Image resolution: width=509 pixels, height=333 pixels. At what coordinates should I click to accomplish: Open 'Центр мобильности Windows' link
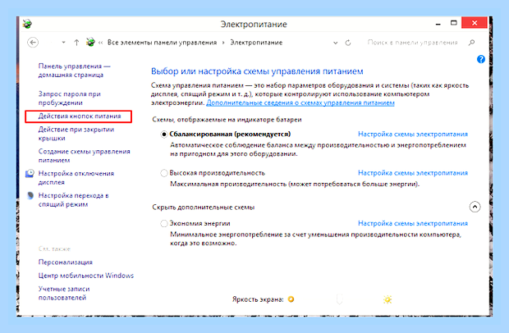[x=86, y=276]
